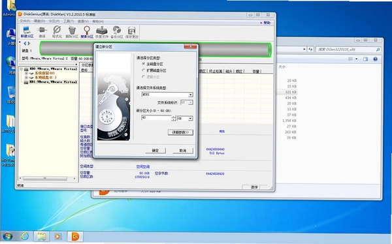
Task: Open the 查看(V) menu
Action: pos(83,22)
